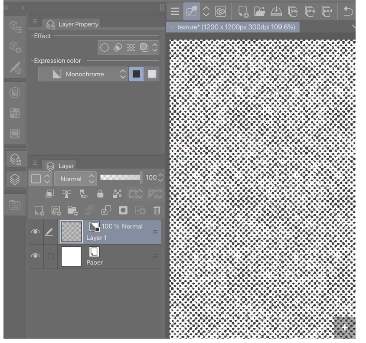Apply the overlapping-circles effect in Layer Property
This screenshot has width=366, height=343.
pyautogui.click(x=118, y=48)
